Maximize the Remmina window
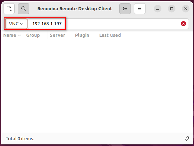This screenshot has width=194, height=146. [172, 9]
